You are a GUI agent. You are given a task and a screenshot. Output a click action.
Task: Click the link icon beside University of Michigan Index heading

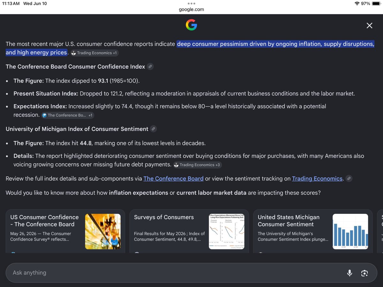click(153, 129)
